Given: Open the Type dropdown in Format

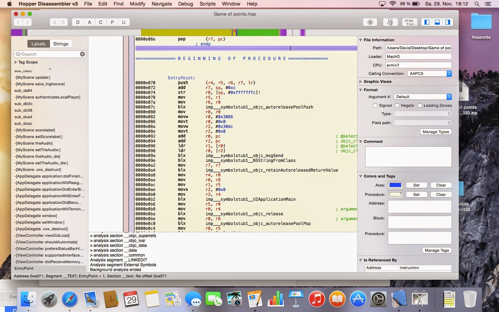Looking at the screenshot, I should 423,114.
